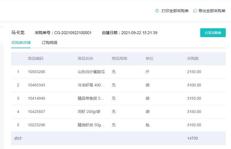
Task: Select product code 10485343
Action: (x=37, y=85)
